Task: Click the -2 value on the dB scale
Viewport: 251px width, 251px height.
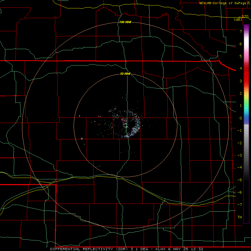Action: pos(240,143)
